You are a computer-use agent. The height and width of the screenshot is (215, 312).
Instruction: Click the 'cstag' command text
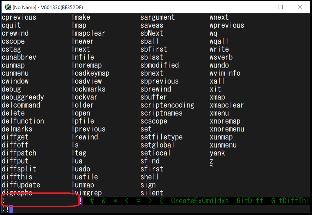(x=11, y=49)
